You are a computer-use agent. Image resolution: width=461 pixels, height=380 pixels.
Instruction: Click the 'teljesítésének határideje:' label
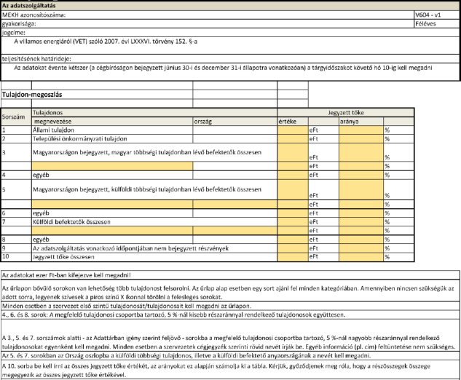[x=36, y=59]
